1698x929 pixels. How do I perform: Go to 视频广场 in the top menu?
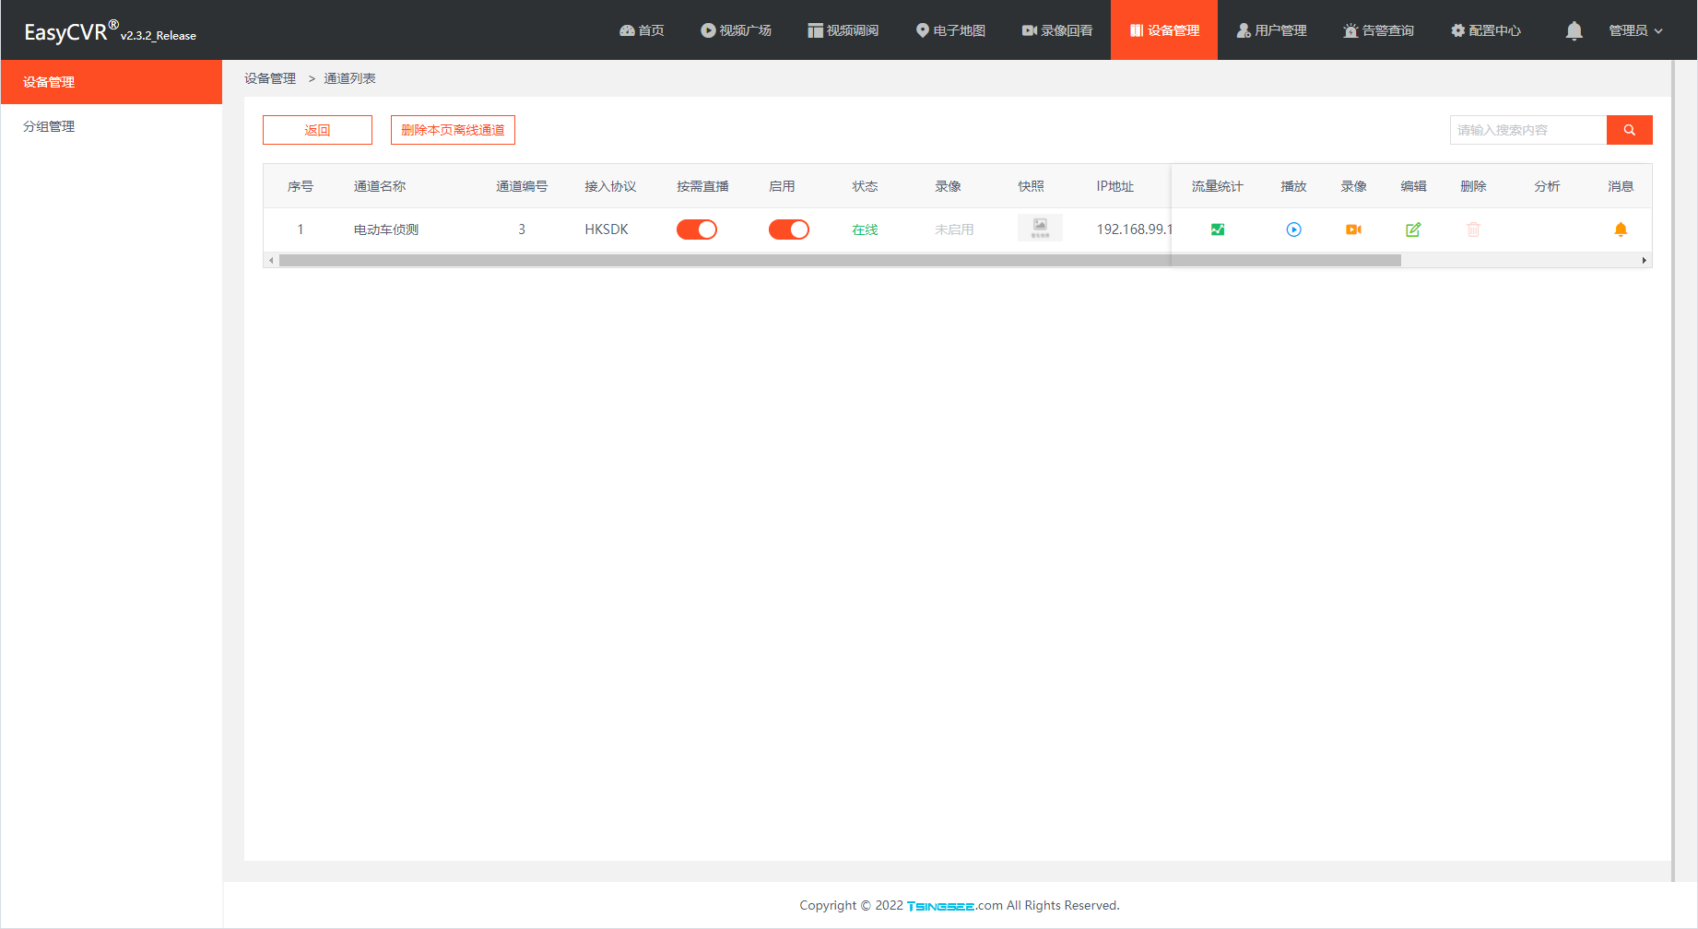736,30
